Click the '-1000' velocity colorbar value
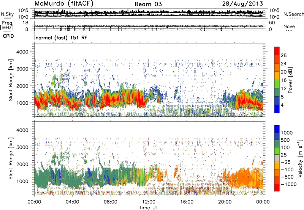 tap(289, 184)
